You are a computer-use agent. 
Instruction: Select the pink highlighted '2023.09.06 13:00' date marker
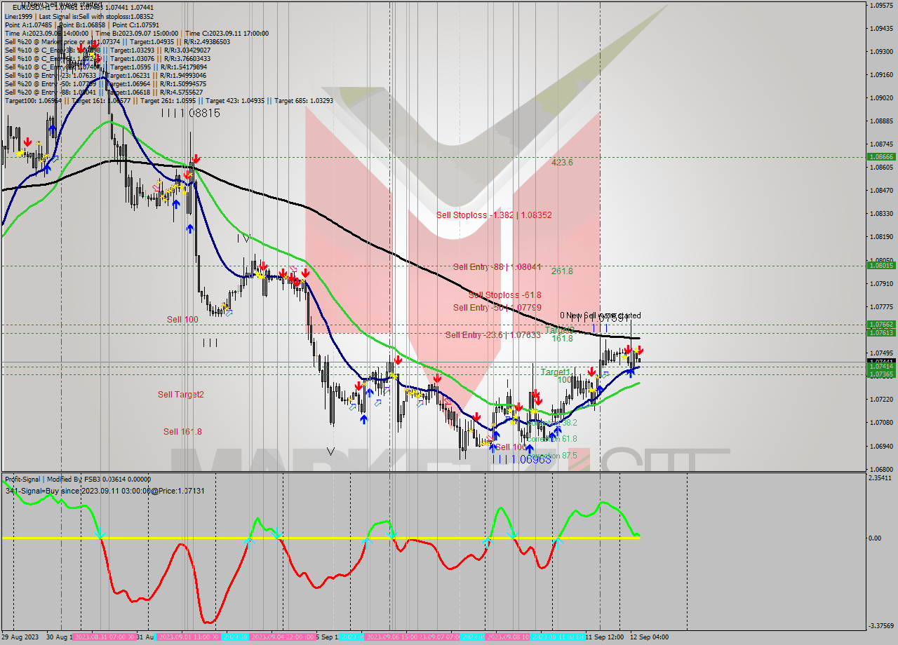(x=393, y=636)
